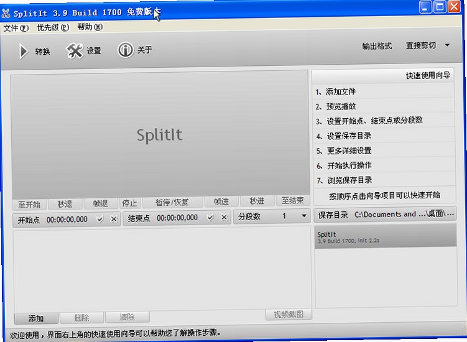The width and height of the screenshot is (467, 342).
Task: Select wizard step 4、设置保存目录
Action: coord(384,136)
